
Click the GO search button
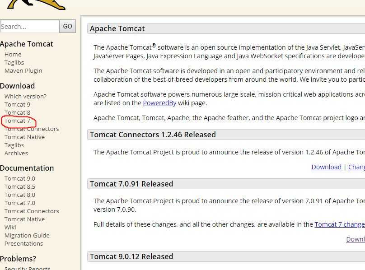pyautogui.click(x=67, y=26)
